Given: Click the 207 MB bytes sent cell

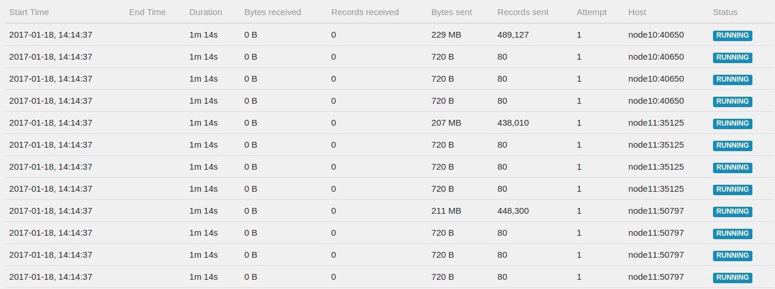Looking at the screenshot, I should 446,123.
